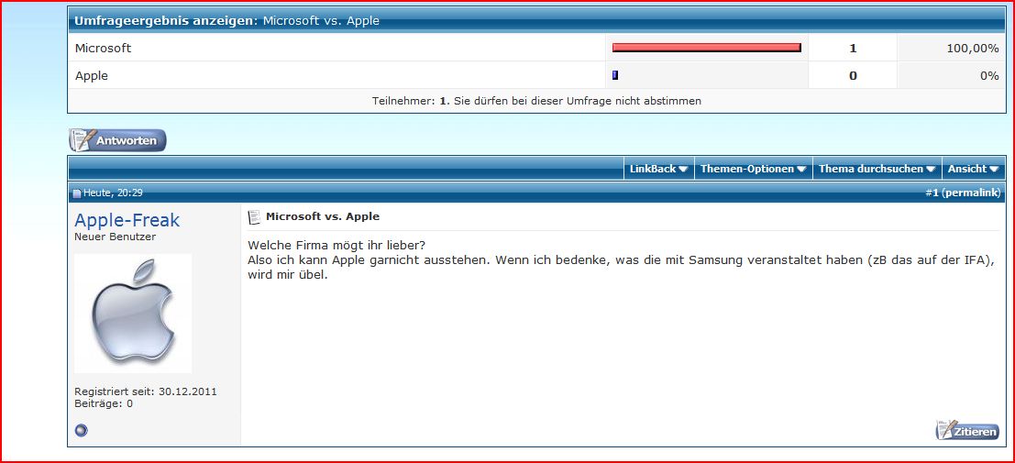Click the red Microsoft poll result bar
The height and width of the screenshot is (463, 1015).
tap(707, 48)
